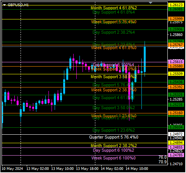Open the dropdown arrow beside GBPUSD,H1

pos(5,5)
